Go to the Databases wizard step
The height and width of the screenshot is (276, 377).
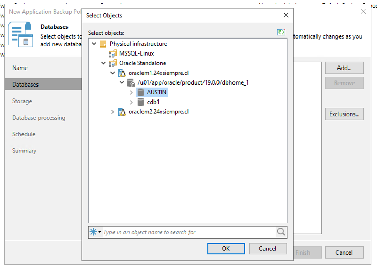click(43, 84)
